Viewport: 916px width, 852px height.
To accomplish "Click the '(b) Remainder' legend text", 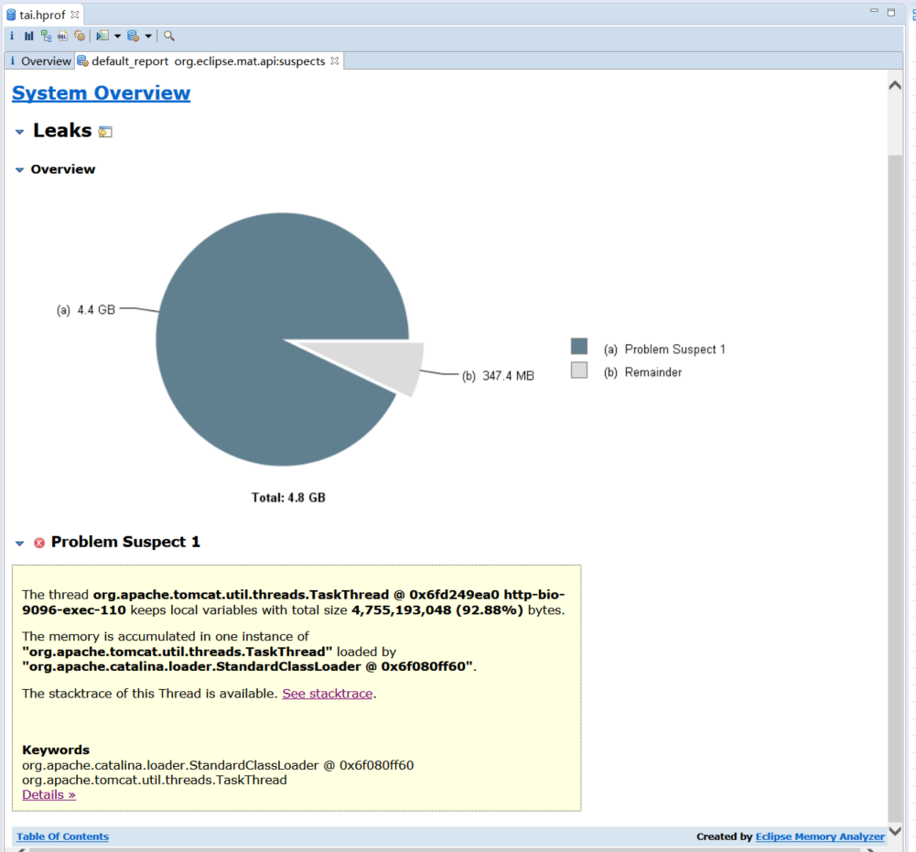I will pyautogui.click(x=642, y=372).
